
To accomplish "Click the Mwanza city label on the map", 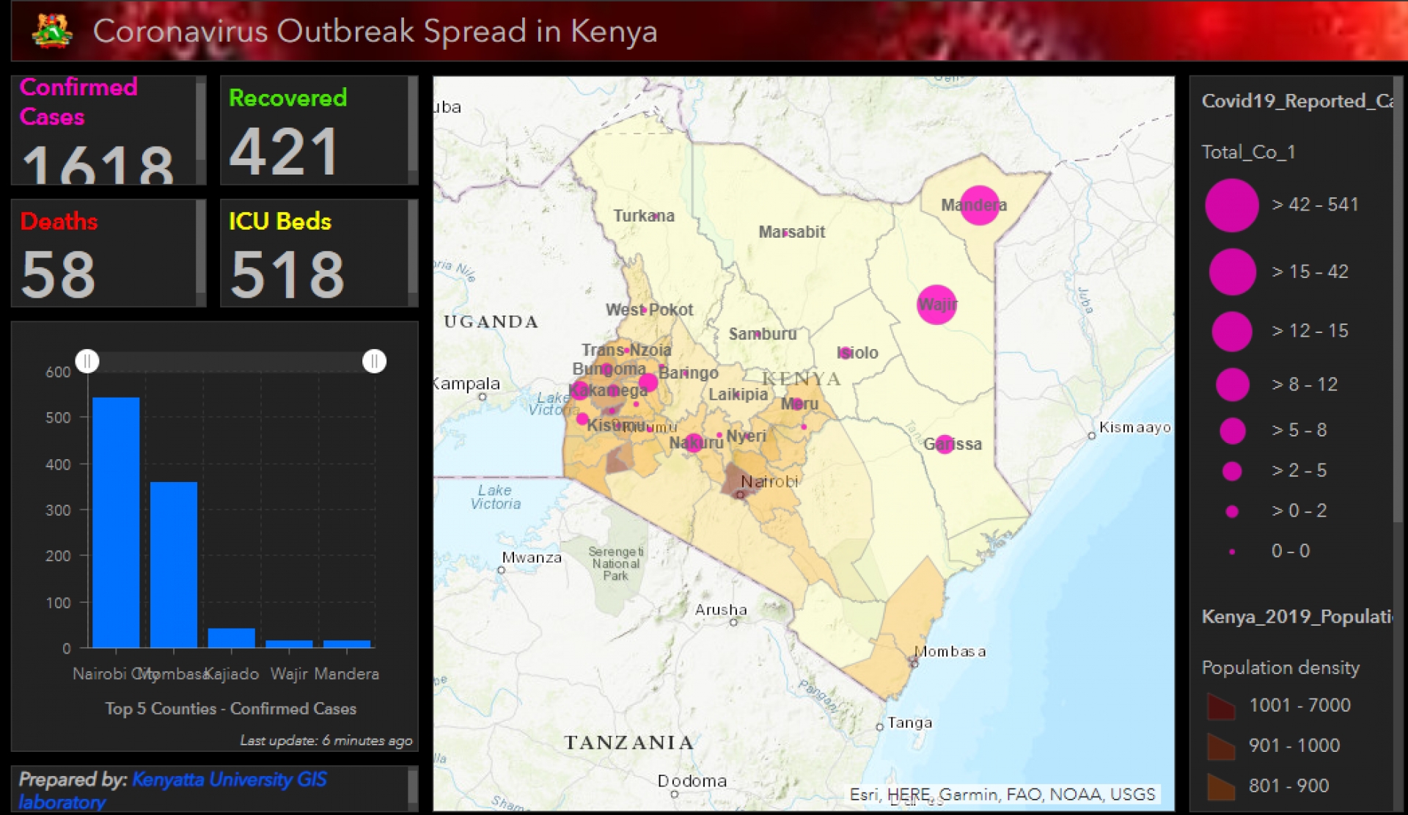I will (532, 558).
